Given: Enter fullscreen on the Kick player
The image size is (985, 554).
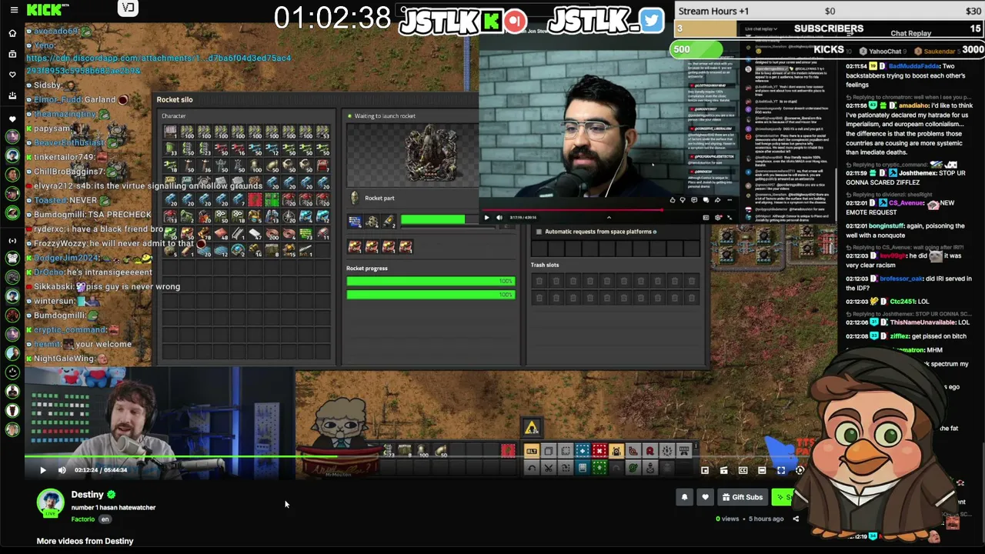Looking at the screenshot, I should [781, 470].
